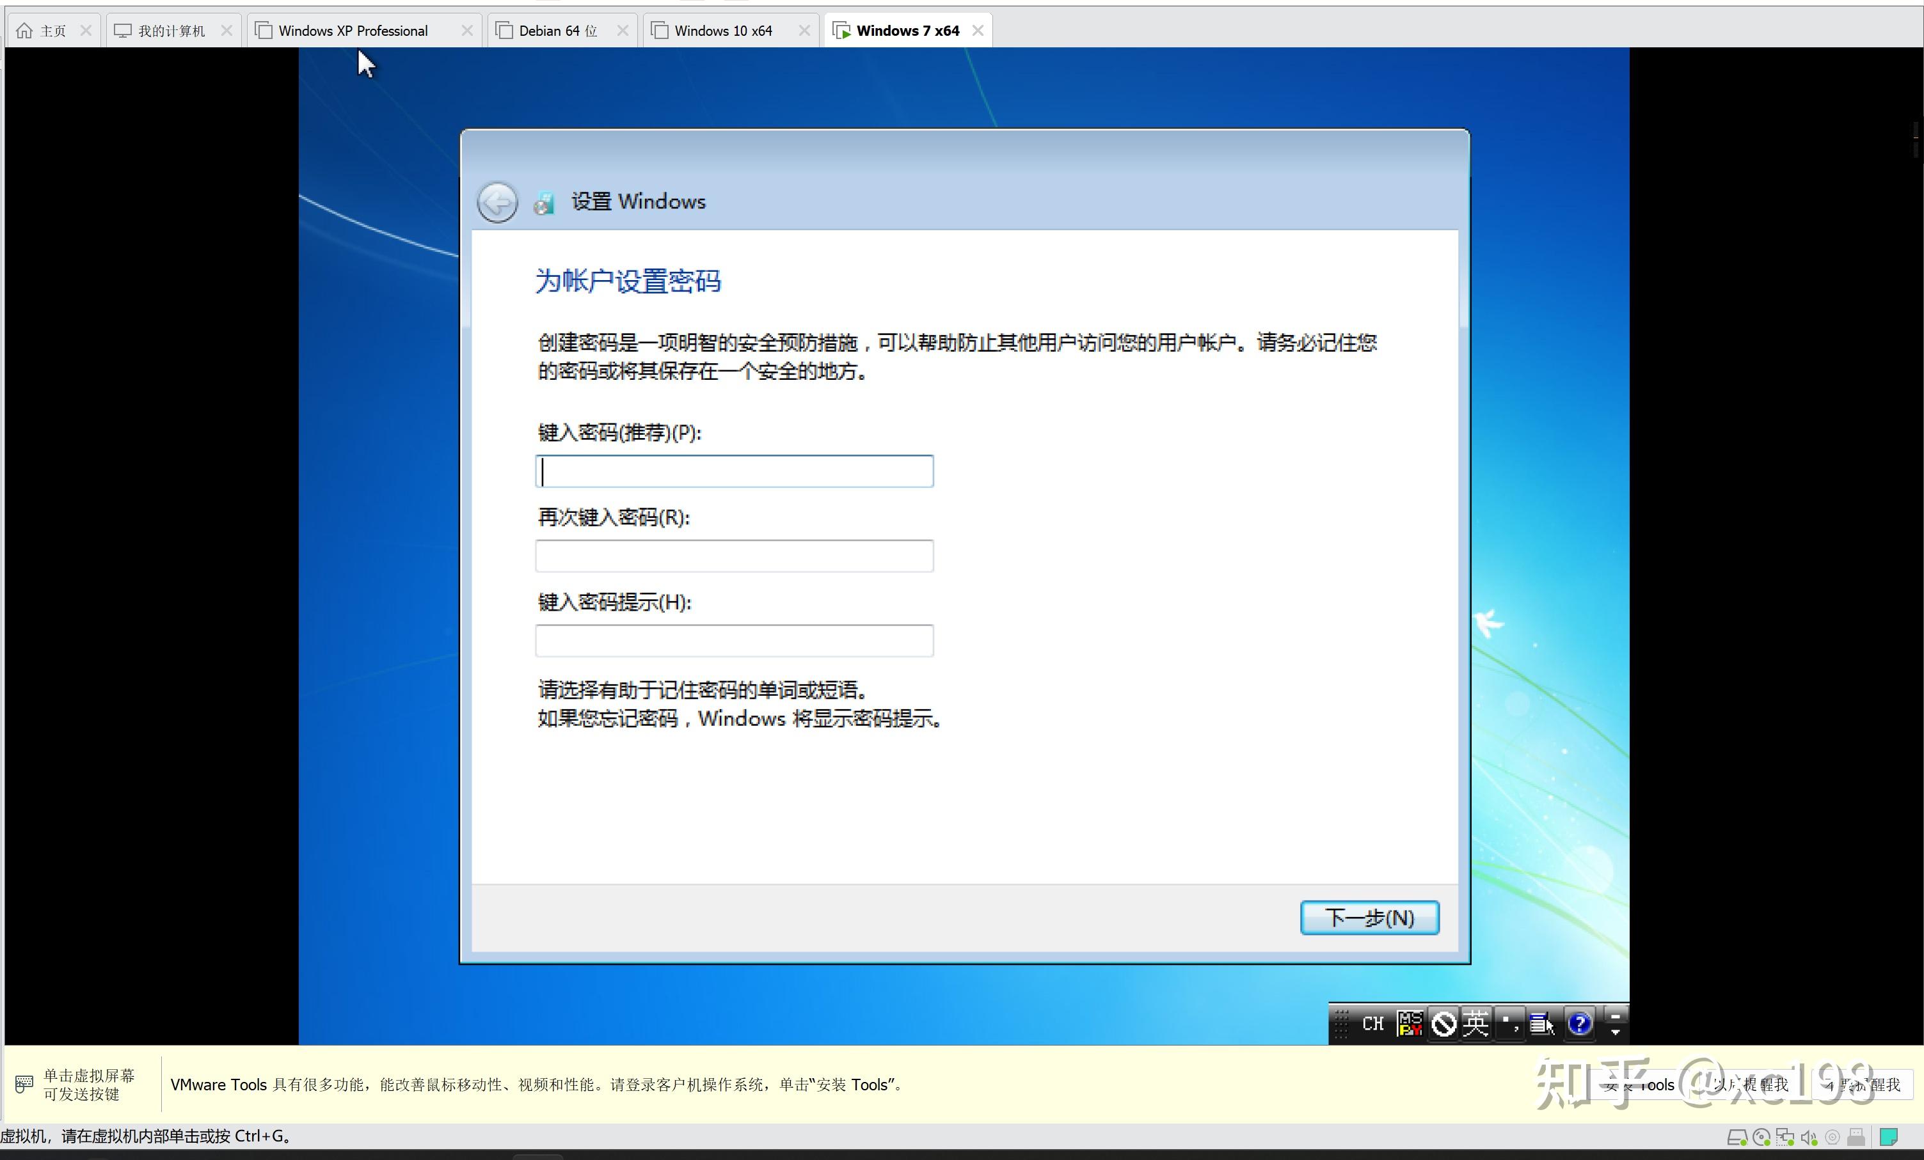Viewport: 1924px width, 1160px height.
Task: Click the virtual network adapter status icon
Action: point(1787,1138)
